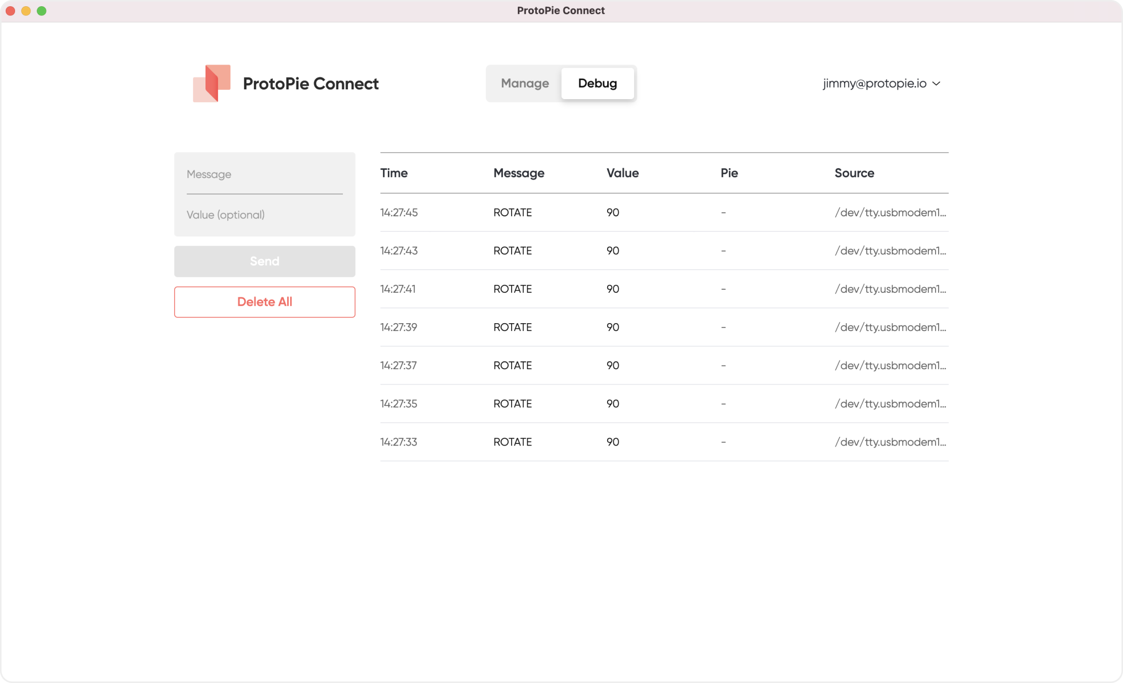Viewport: 1123px width, 683px height.
Task: Click the ProtoPie Connect logo icon
Action: 211,83
